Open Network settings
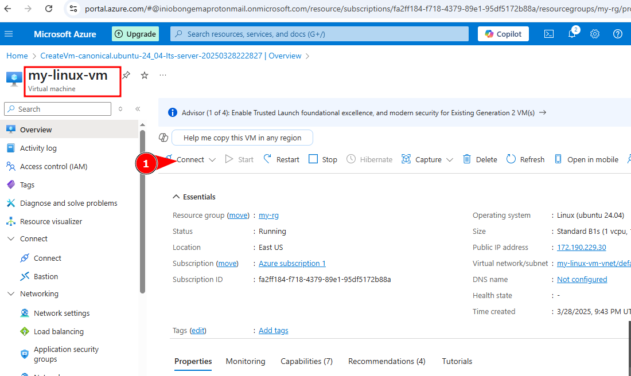This screenshot has height=376, width=631. coord(61,313)
